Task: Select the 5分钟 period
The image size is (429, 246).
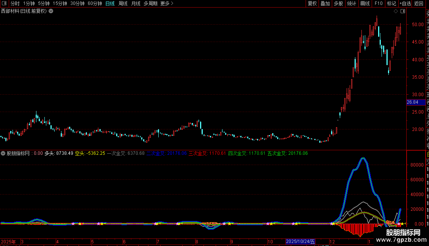Action: (x=44, y=3)
